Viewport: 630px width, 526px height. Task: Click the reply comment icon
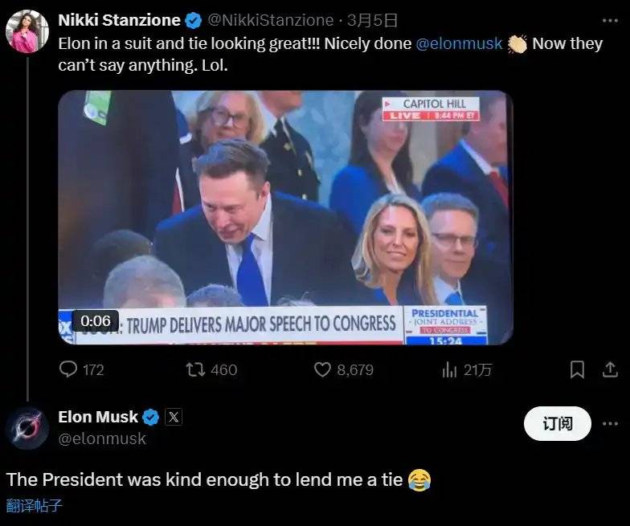[69, 369]
